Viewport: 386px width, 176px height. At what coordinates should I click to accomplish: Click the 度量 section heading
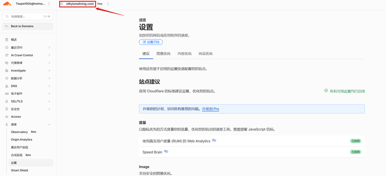[143, 123]
